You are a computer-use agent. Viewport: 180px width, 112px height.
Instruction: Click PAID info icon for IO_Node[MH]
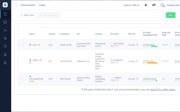click(117, 63)
